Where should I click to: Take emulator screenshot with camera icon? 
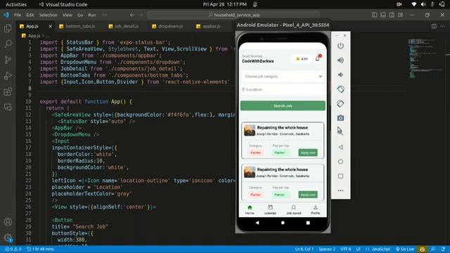pyautogui.click(x=340, y=118)
